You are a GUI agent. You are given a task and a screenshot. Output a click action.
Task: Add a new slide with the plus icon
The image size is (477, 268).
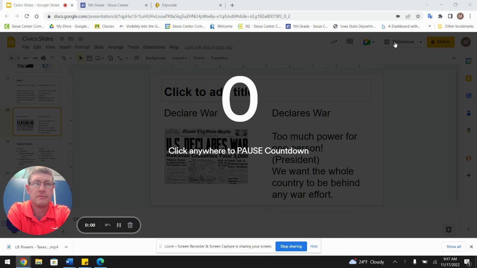(11, 58)
